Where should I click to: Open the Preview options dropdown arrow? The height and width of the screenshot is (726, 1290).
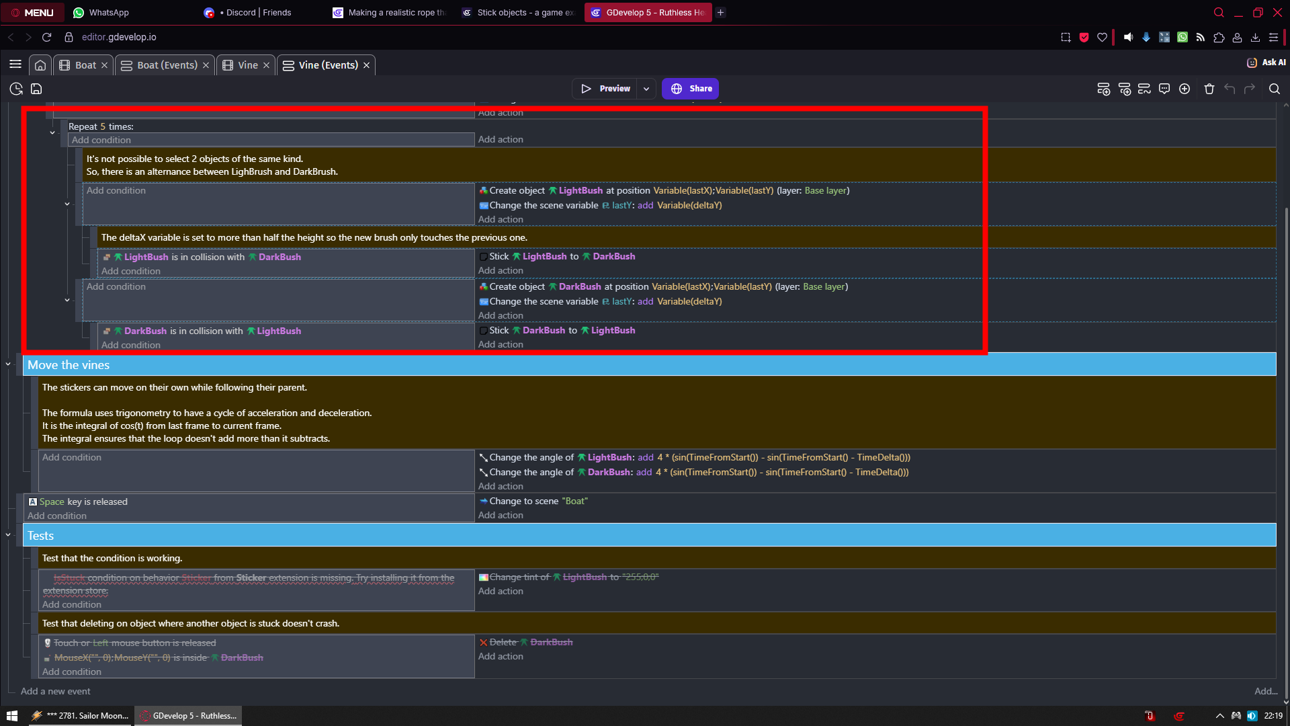[x=646, y=89]
